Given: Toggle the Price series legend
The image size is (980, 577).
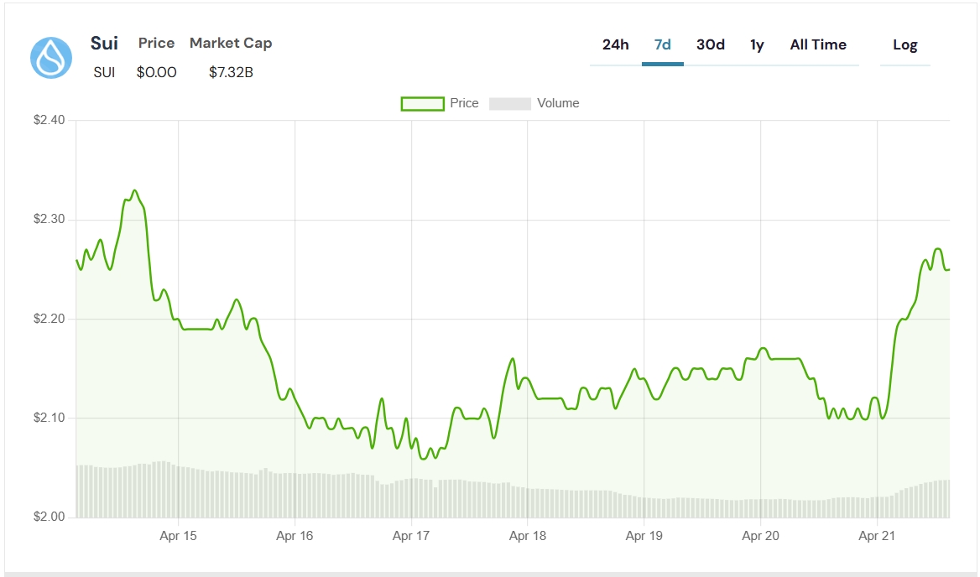Looking at the screenshot, I should (x=440, y=103).
